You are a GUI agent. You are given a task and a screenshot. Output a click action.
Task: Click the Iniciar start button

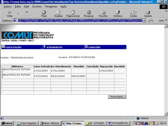[x=7, y=123]
